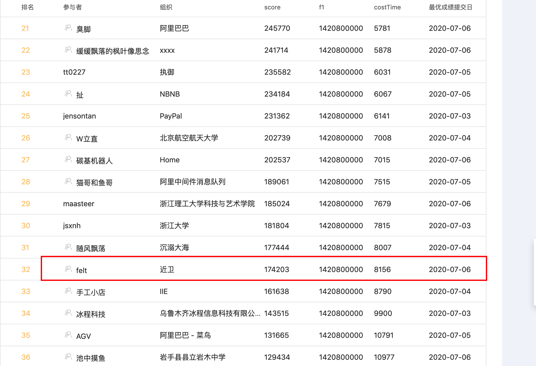Click the 参与者 column header
This screenshot has height=366, width=536.
[73, 7]
